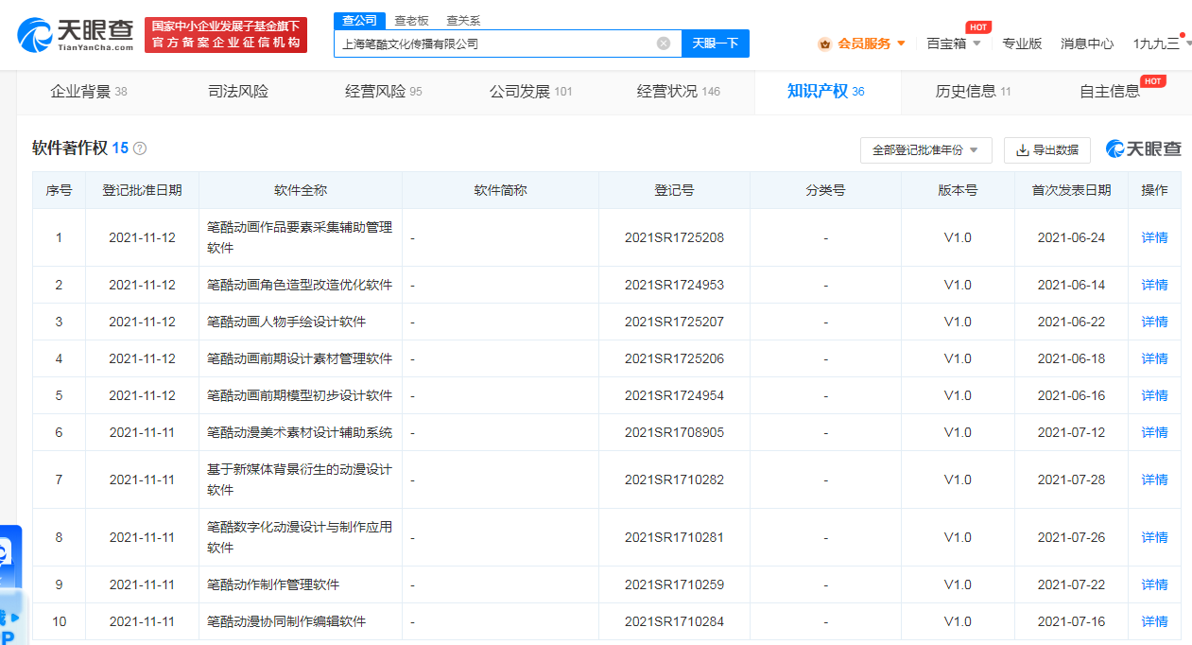Click software name 笔酷动画人物手绘设计软件
Image resolution: width=1192 pixels, height=645 pixels.
[x=286, y=322]
